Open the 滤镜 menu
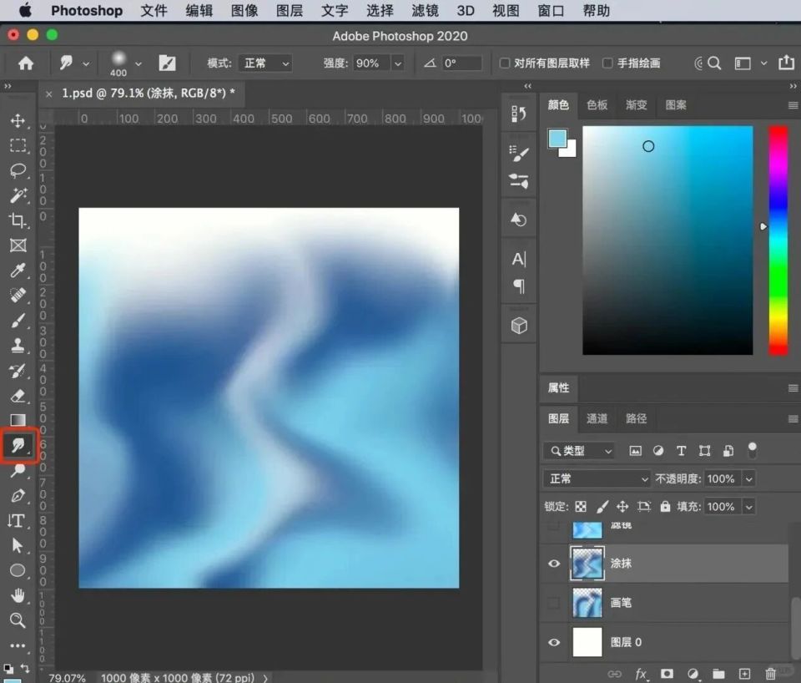 point(426,11)
